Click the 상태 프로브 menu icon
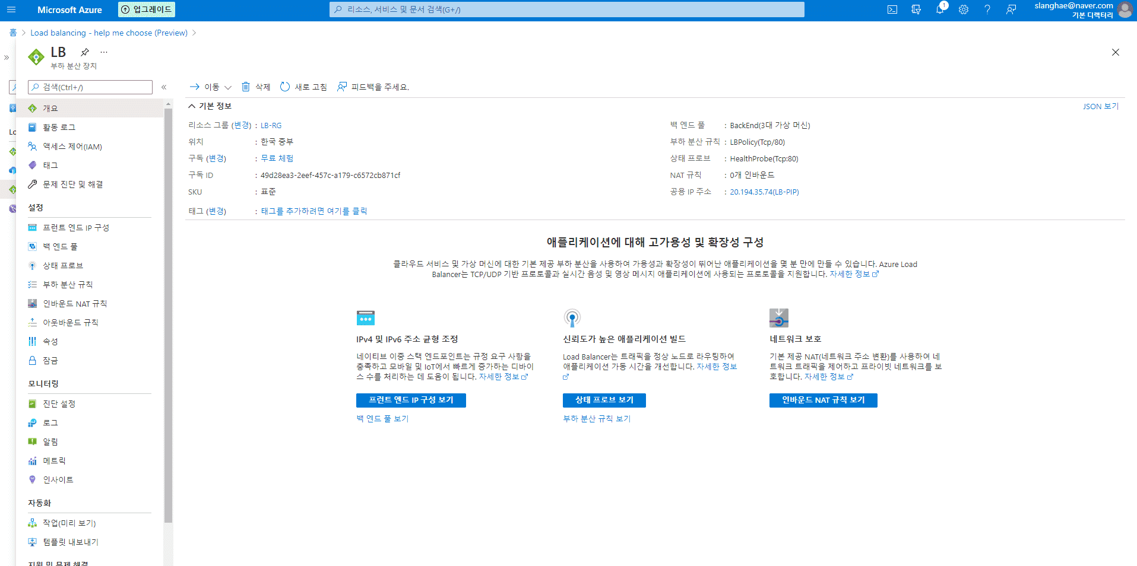The height and width of the screenshot is (566, 1137). point(33,265)
